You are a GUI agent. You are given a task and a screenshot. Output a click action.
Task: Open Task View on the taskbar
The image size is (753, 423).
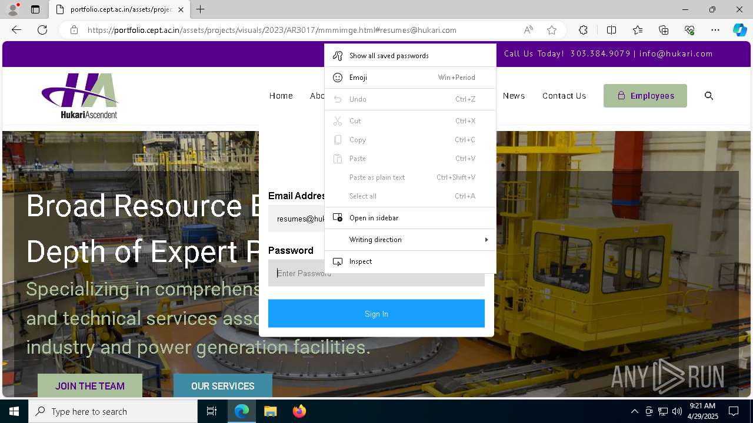pos(212,411)
